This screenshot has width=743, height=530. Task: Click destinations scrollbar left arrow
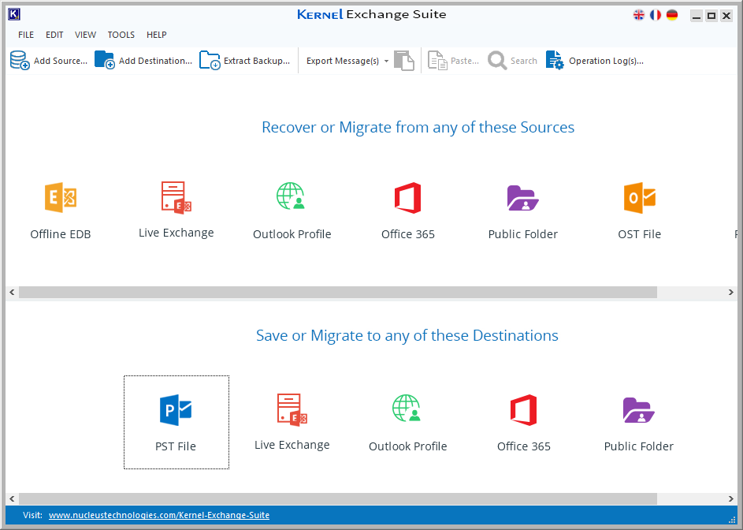[12, 498]
